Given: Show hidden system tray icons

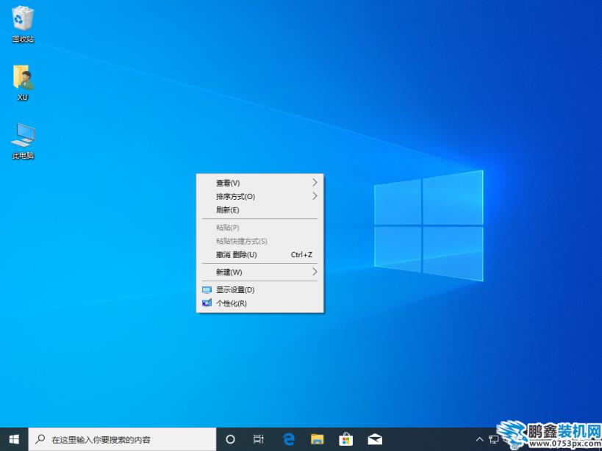Looking at the screenshot, I should coord(479,439).
